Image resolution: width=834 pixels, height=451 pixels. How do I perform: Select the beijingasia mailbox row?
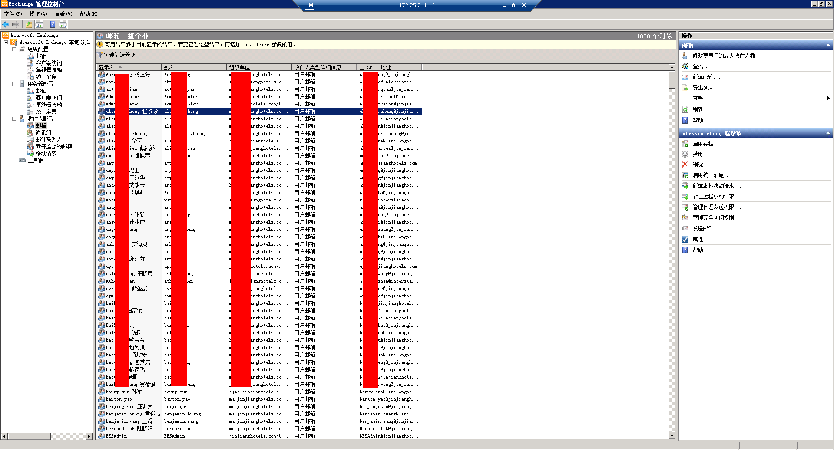259,406
